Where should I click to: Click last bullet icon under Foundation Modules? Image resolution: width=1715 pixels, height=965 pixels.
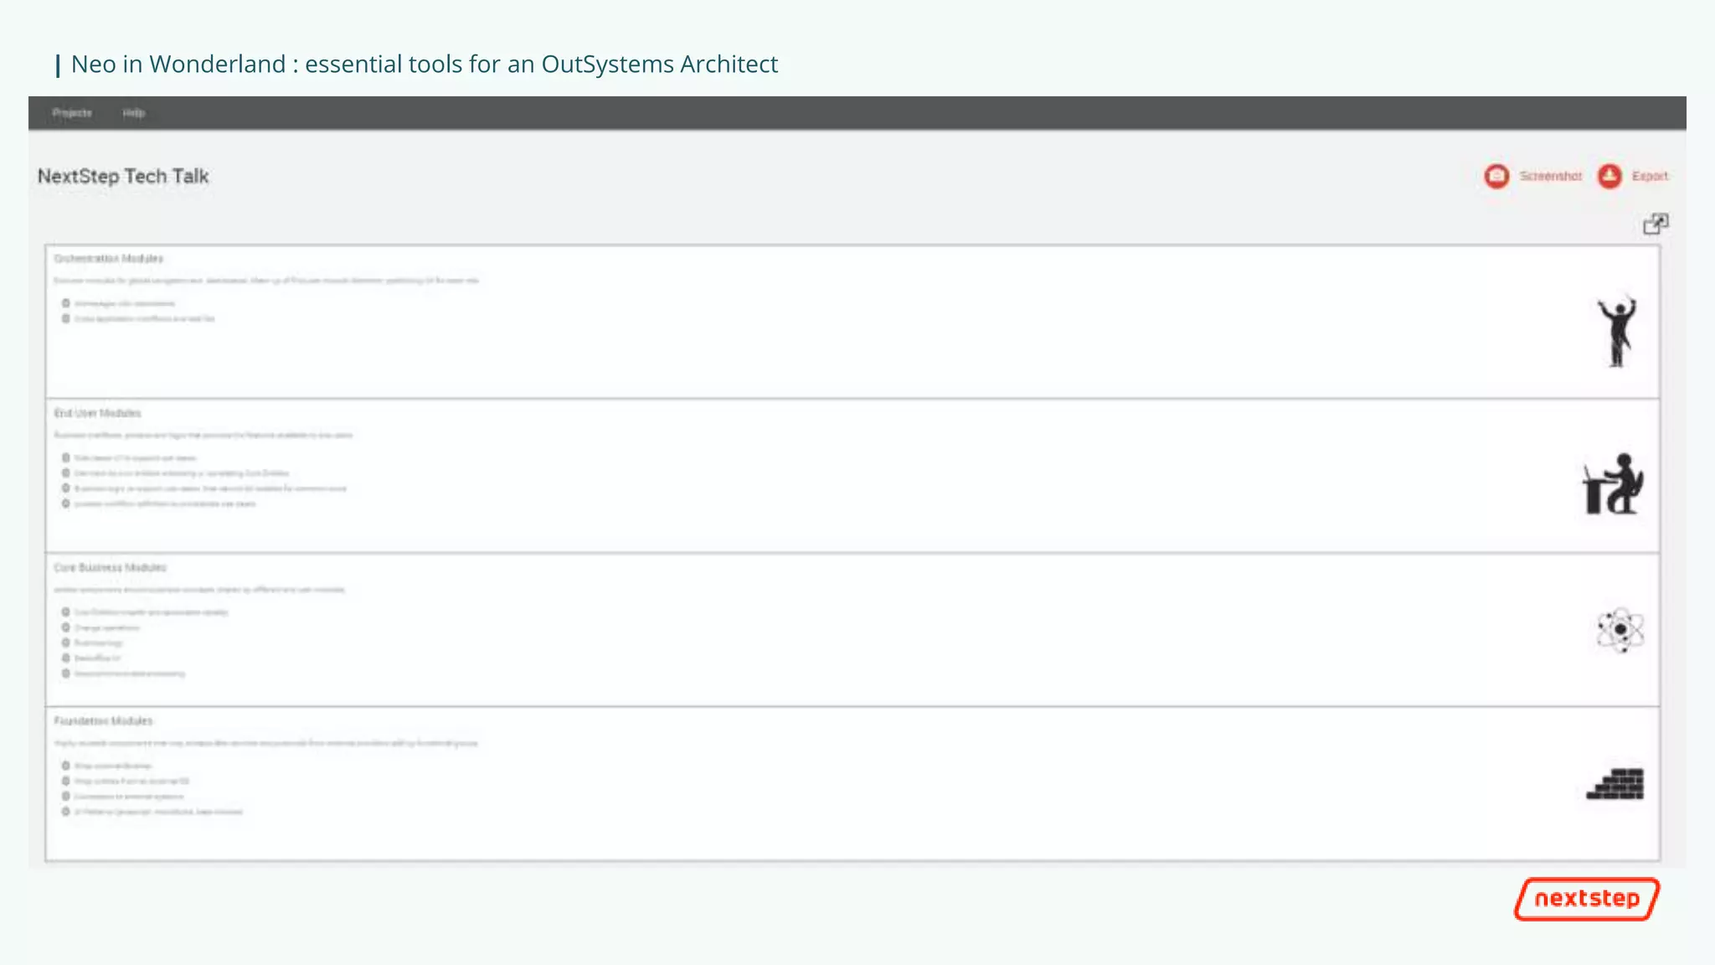[65, 812]
